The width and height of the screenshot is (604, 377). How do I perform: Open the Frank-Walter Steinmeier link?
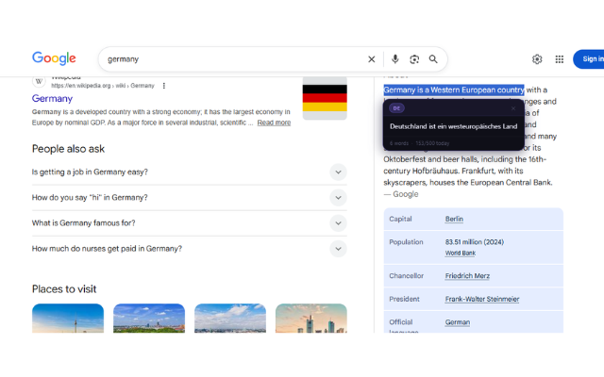click(482, 299)
